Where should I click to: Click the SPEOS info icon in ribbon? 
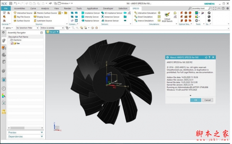[x=209, y=20]
